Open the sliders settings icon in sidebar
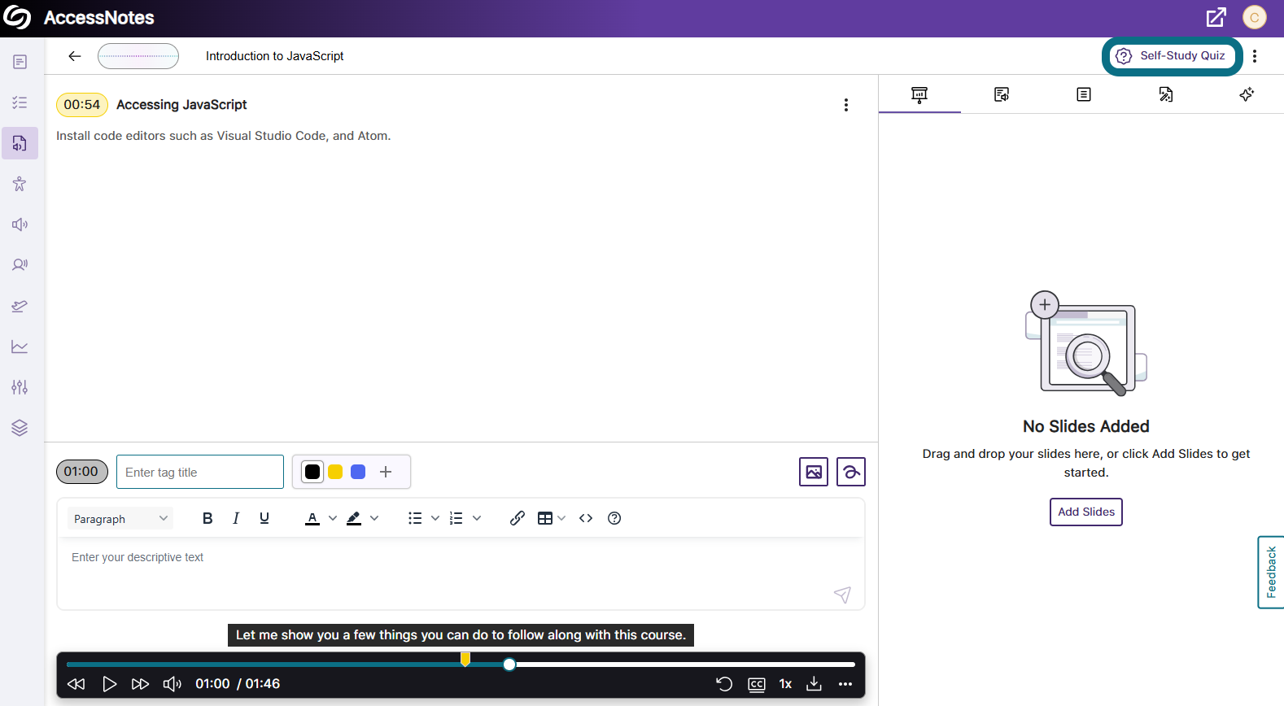 pos(20,387)
